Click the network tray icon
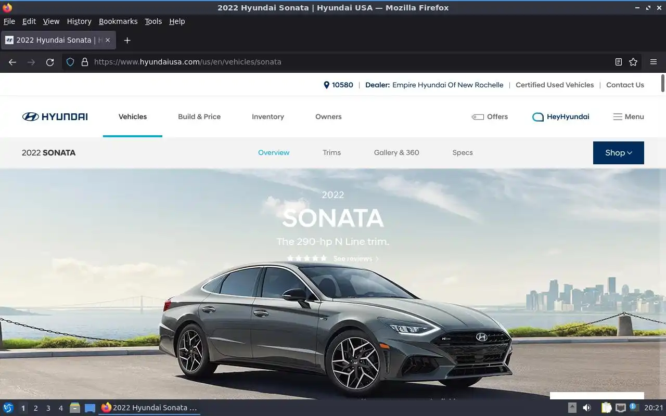This screenshot has height=416, width=666. pyautogui.click(x=620, y=408)
